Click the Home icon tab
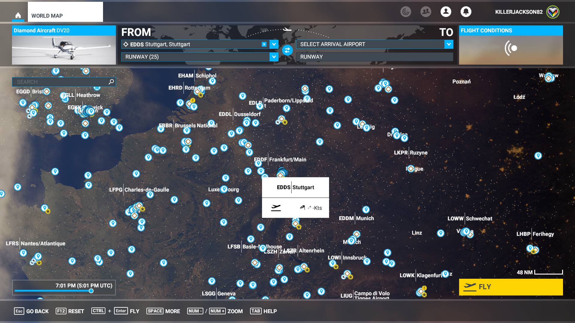The width and height of the screenshot is (575, 323). 18,15
